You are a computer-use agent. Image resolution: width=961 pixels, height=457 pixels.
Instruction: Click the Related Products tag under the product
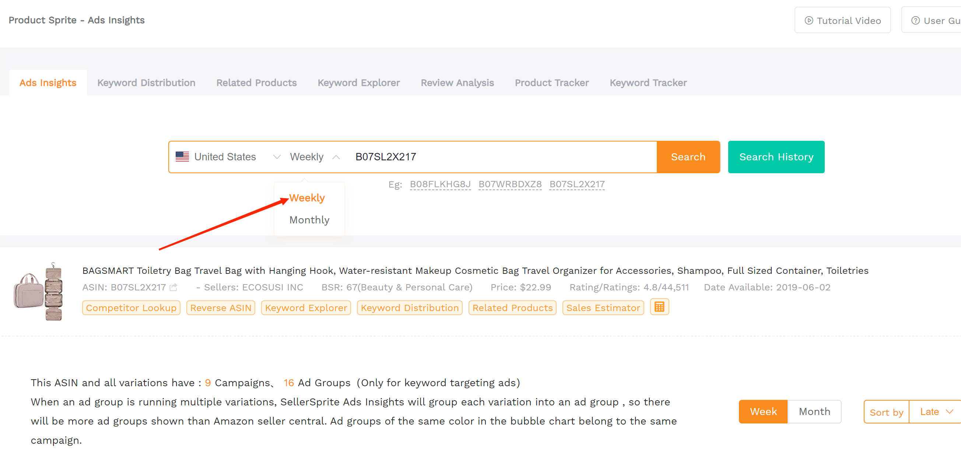coord(512,308)
